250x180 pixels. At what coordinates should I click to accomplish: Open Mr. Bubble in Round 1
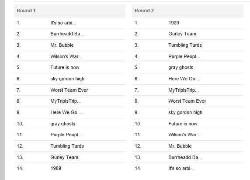coord(62,45)
